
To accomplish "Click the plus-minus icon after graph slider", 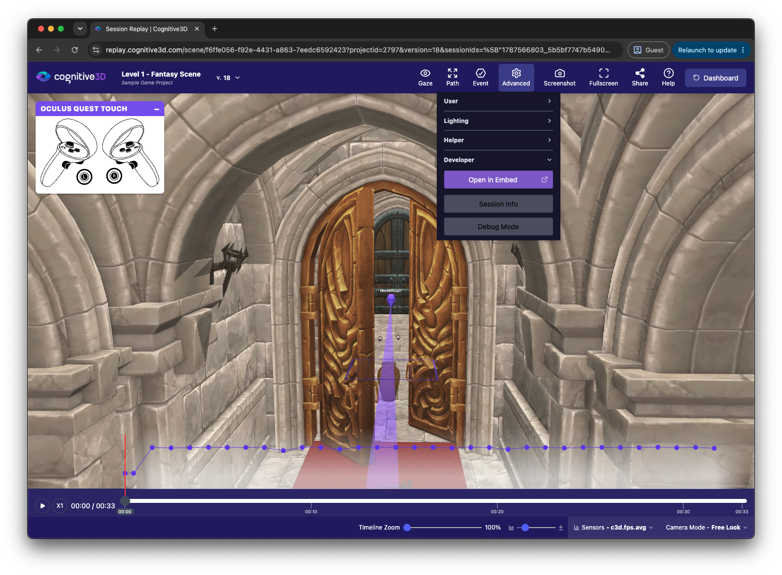I will [561, 528].
